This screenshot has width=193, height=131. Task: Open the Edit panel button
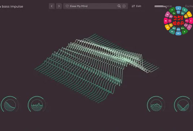[136, 6]
